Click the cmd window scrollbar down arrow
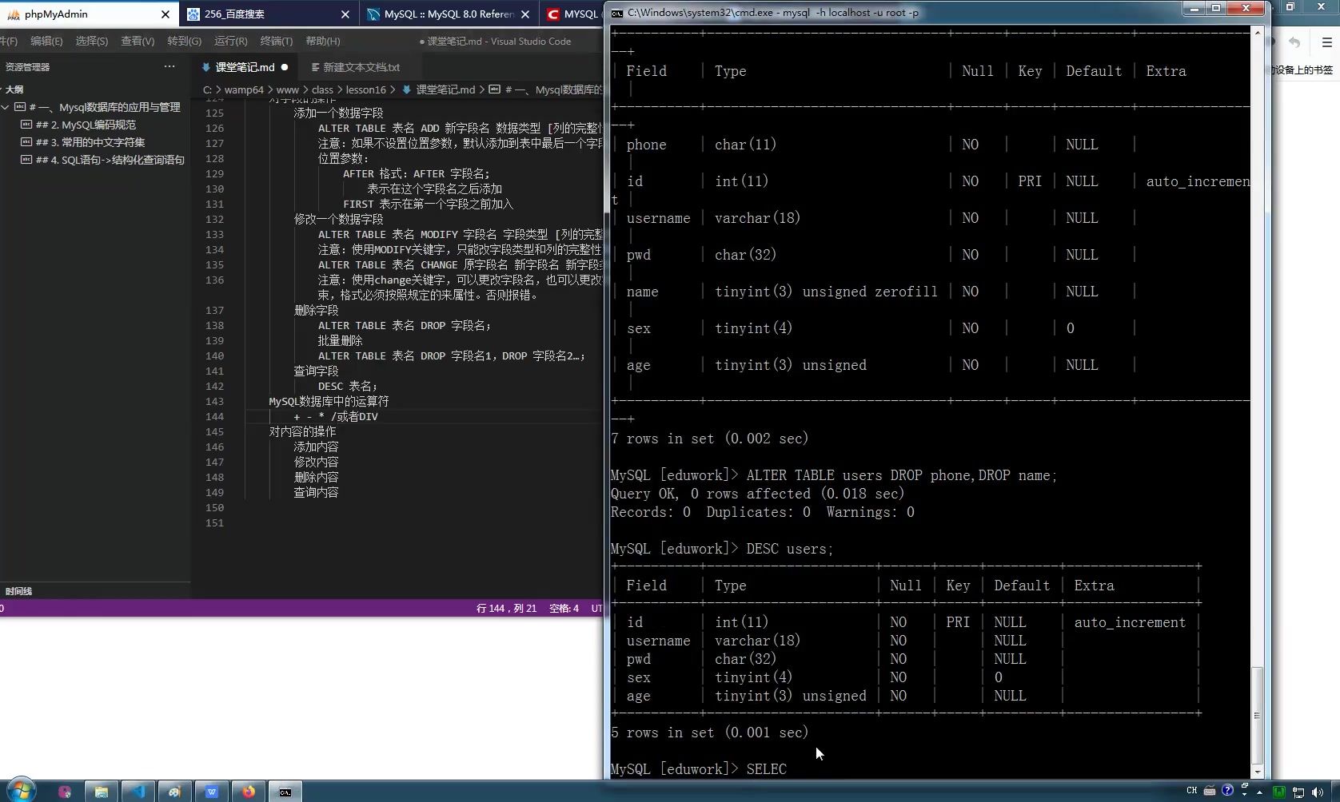The height and width of the screenshot is (802, 1340). point(1258,772)
